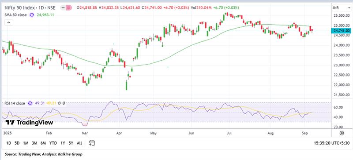Select the YTD time range
The height and width of the screenshot is (160, 353).
pyautogui.click(x=53, y=143)
